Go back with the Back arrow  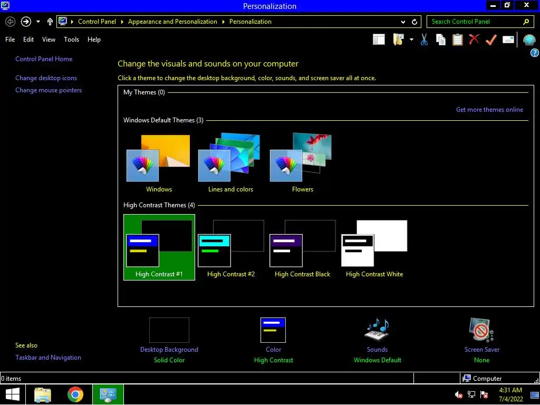click(11, 22)
